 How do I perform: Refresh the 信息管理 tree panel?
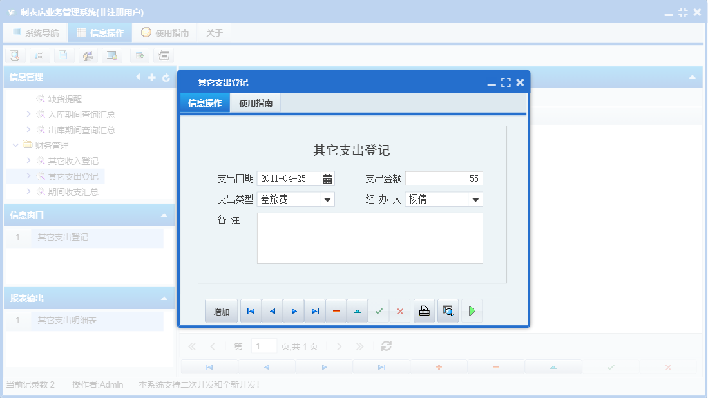click(x=166, y=77)
